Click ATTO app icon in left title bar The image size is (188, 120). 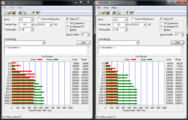tap(3, 3)
